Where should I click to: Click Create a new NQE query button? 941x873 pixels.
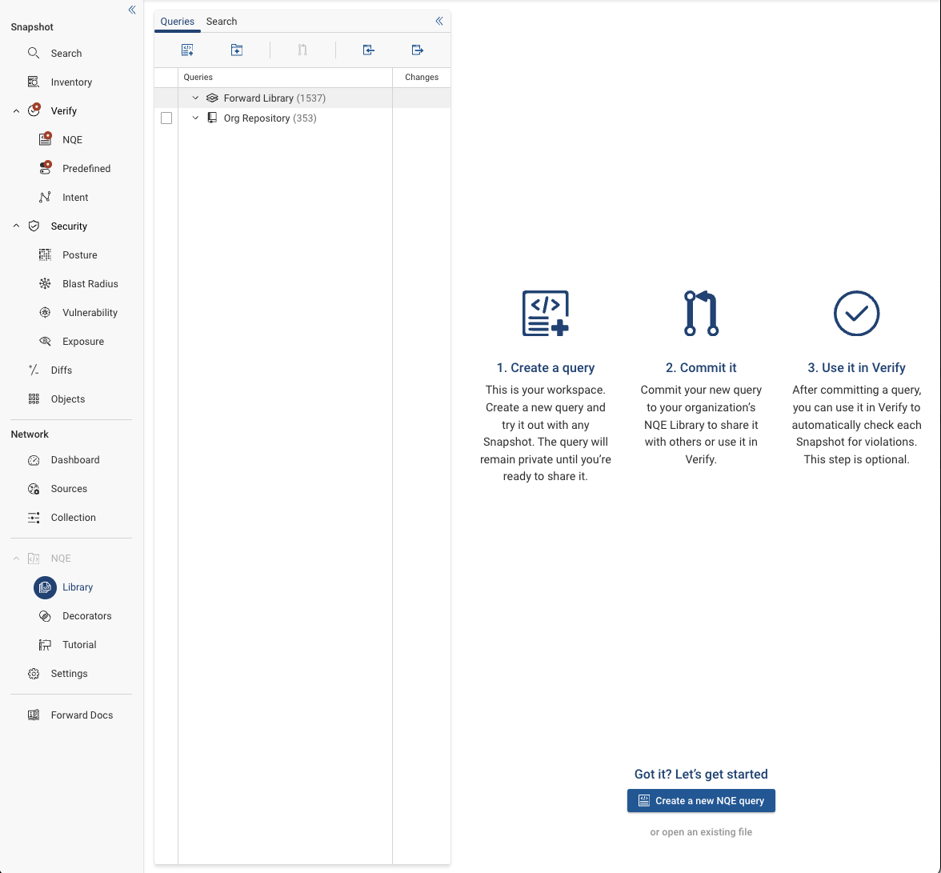coord(701,801)
